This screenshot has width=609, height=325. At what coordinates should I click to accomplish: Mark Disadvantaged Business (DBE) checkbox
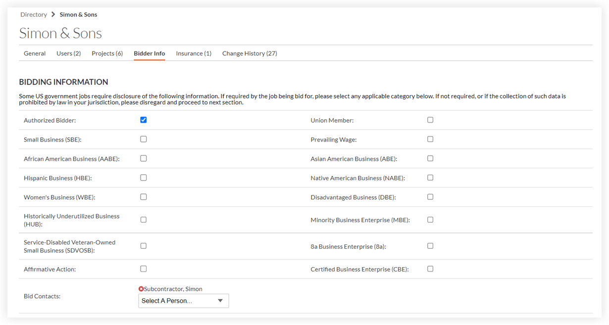[430, 197]
